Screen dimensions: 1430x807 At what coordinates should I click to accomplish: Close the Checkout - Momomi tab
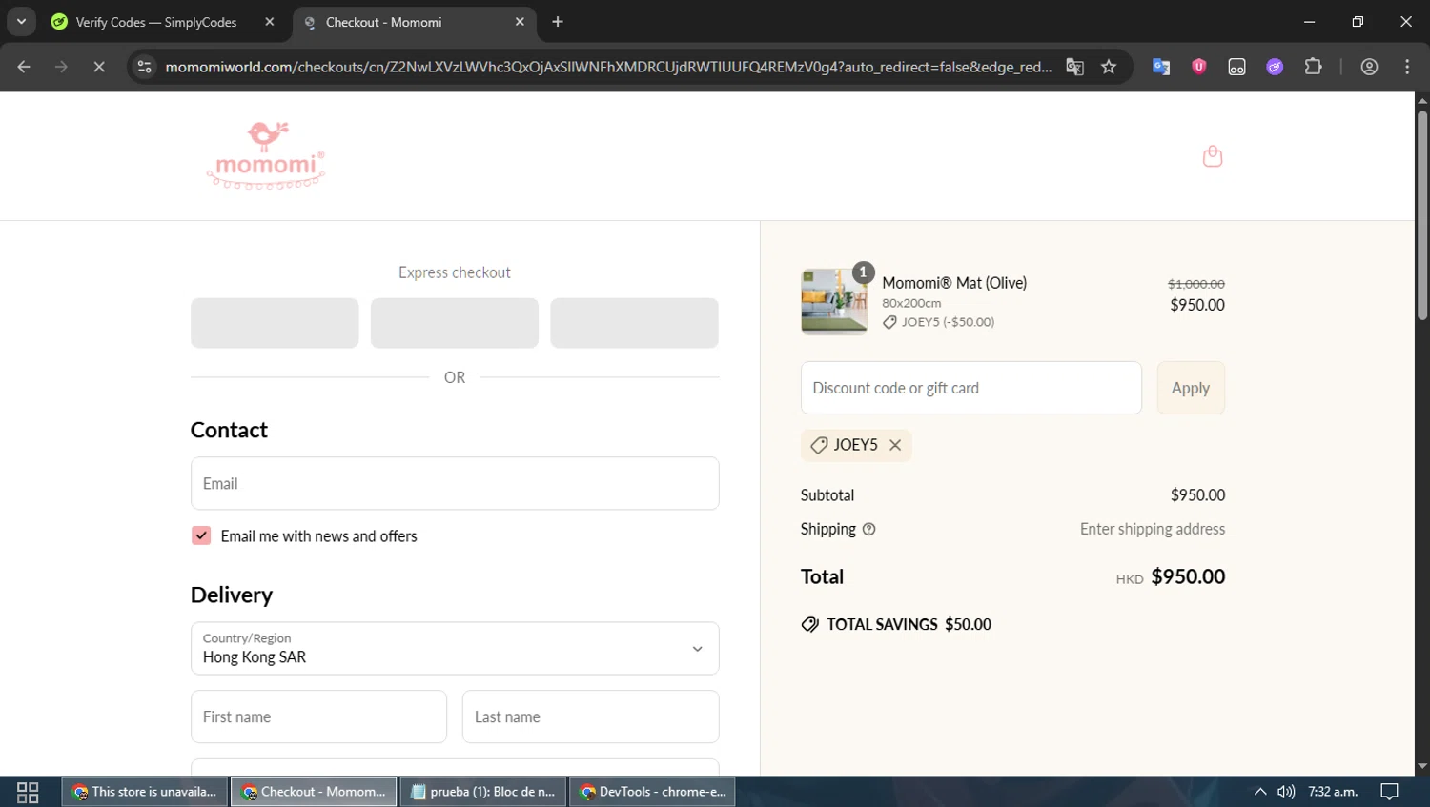[520, 22]
